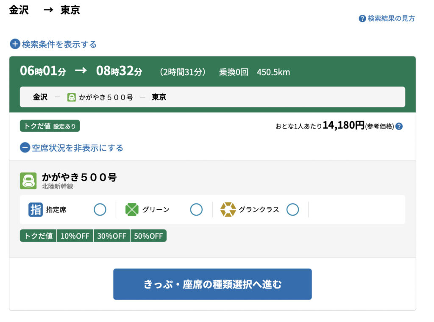This screenshot has width=434, height=322.
Task: Click the トクだ値 discount label
Action: (38, 236)
